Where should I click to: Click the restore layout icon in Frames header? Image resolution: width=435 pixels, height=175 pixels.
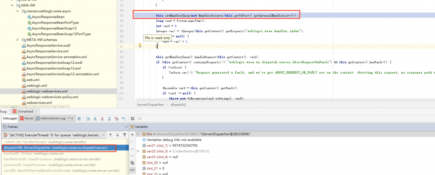pos(127,127)
